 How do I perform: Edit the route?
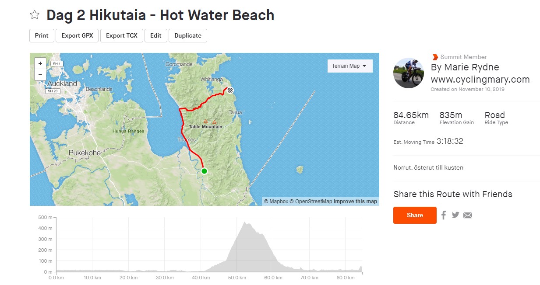[155, 35]
